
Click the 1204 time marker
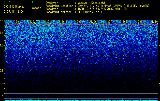click(63, 22)
